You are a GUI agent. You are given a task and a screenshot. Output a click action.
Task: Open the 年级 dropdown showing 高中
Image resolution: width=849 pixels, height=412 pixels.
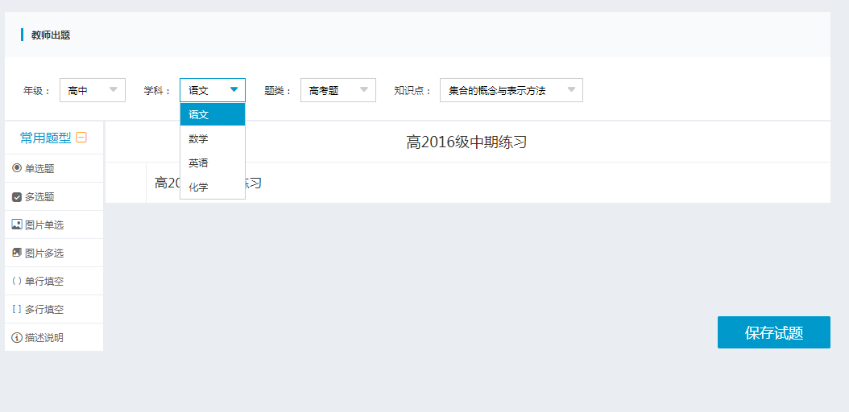(93, 90)
